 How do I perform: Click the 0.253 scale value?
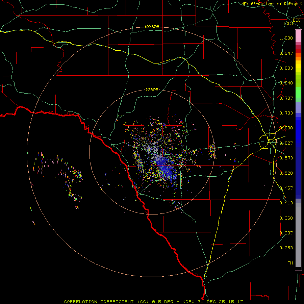tap(286, 248)
